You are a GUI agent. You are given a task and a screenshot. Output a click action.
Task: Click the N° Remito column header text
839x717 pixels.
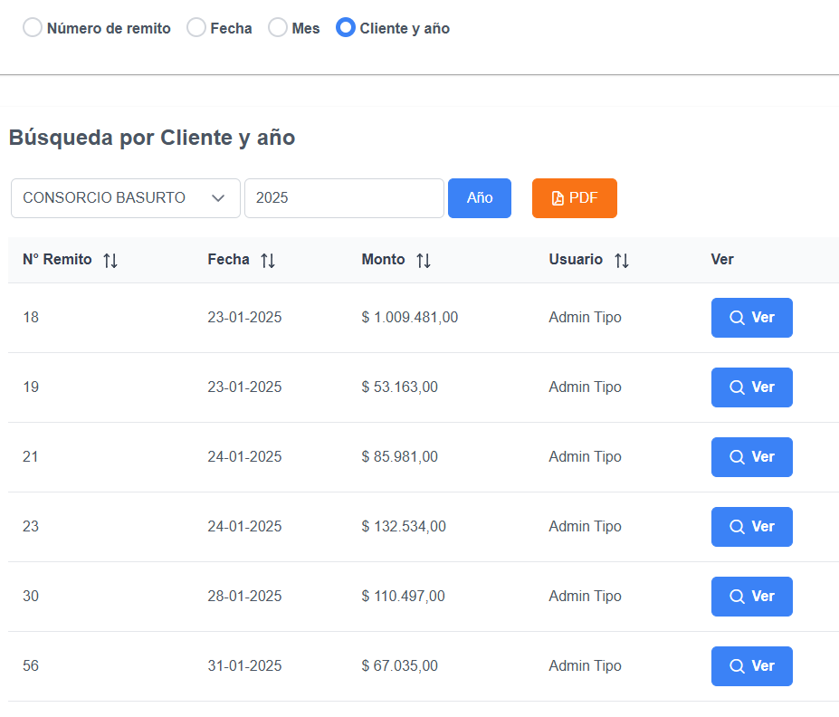(57, 260)
